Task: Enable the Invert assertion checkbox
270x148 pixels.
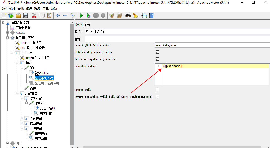Action: pos(157,97)
